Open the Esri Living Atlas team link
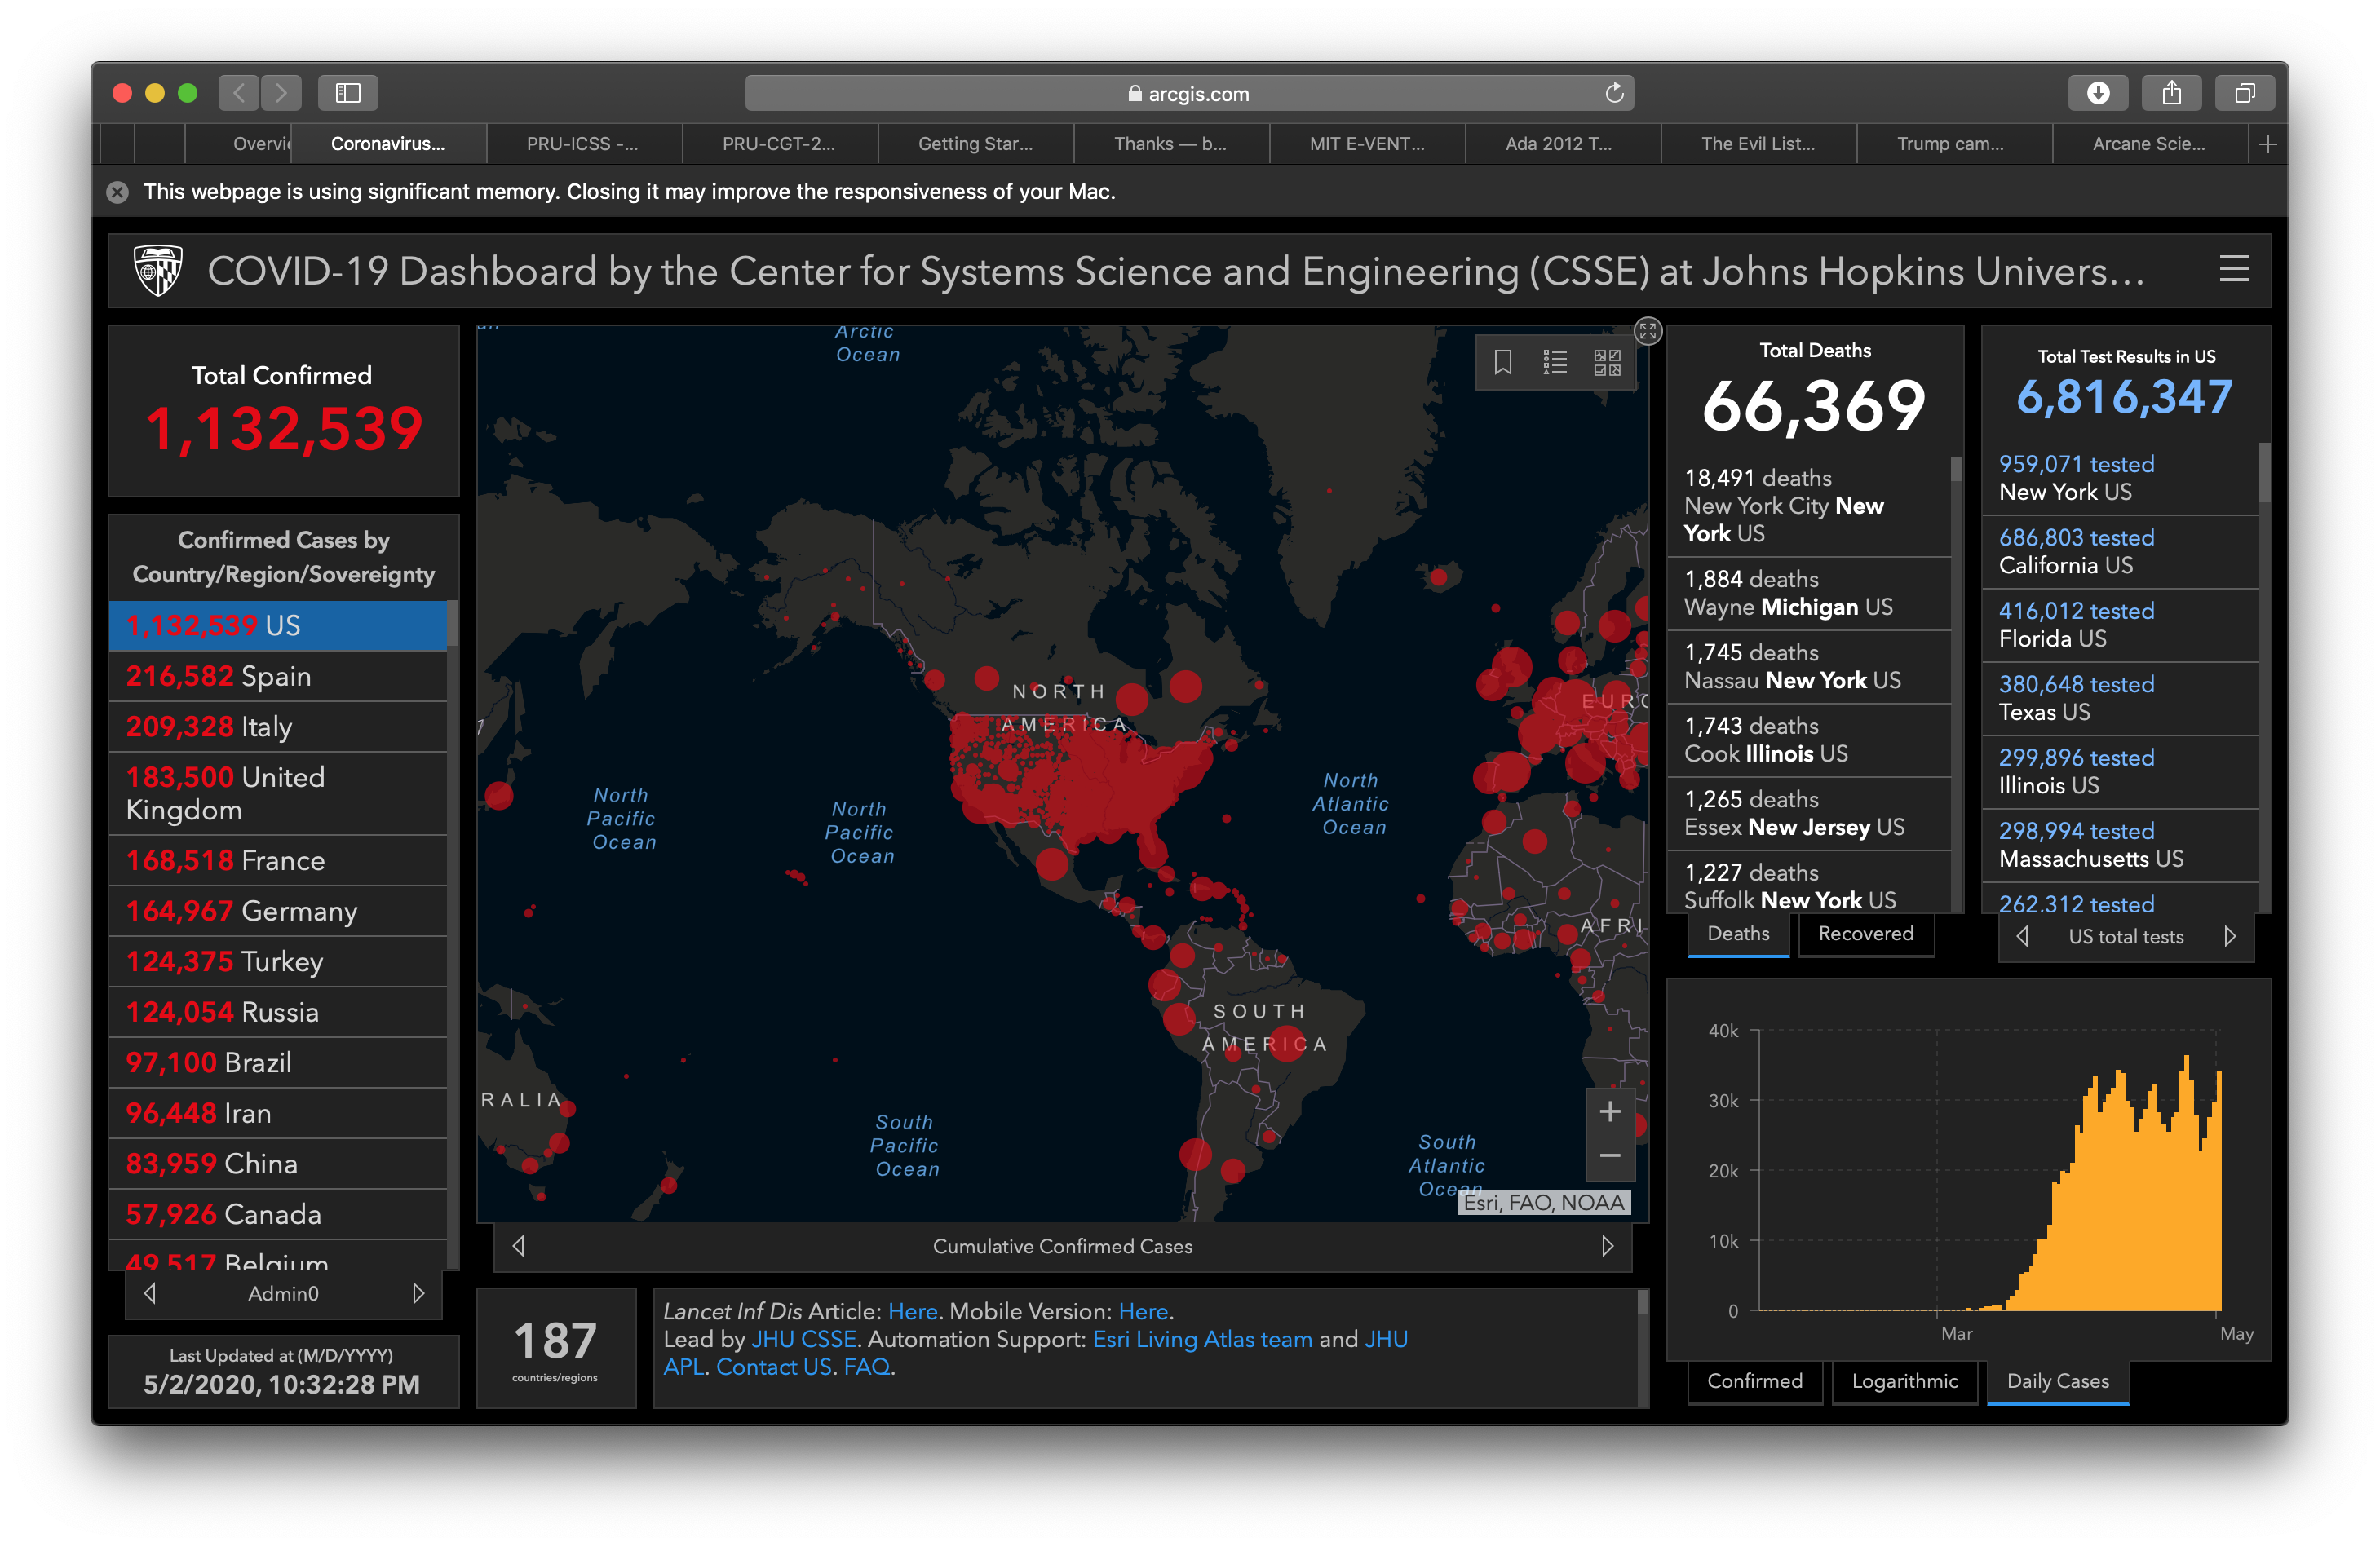2380x1546 pixels. [x=1201, y=1339]
